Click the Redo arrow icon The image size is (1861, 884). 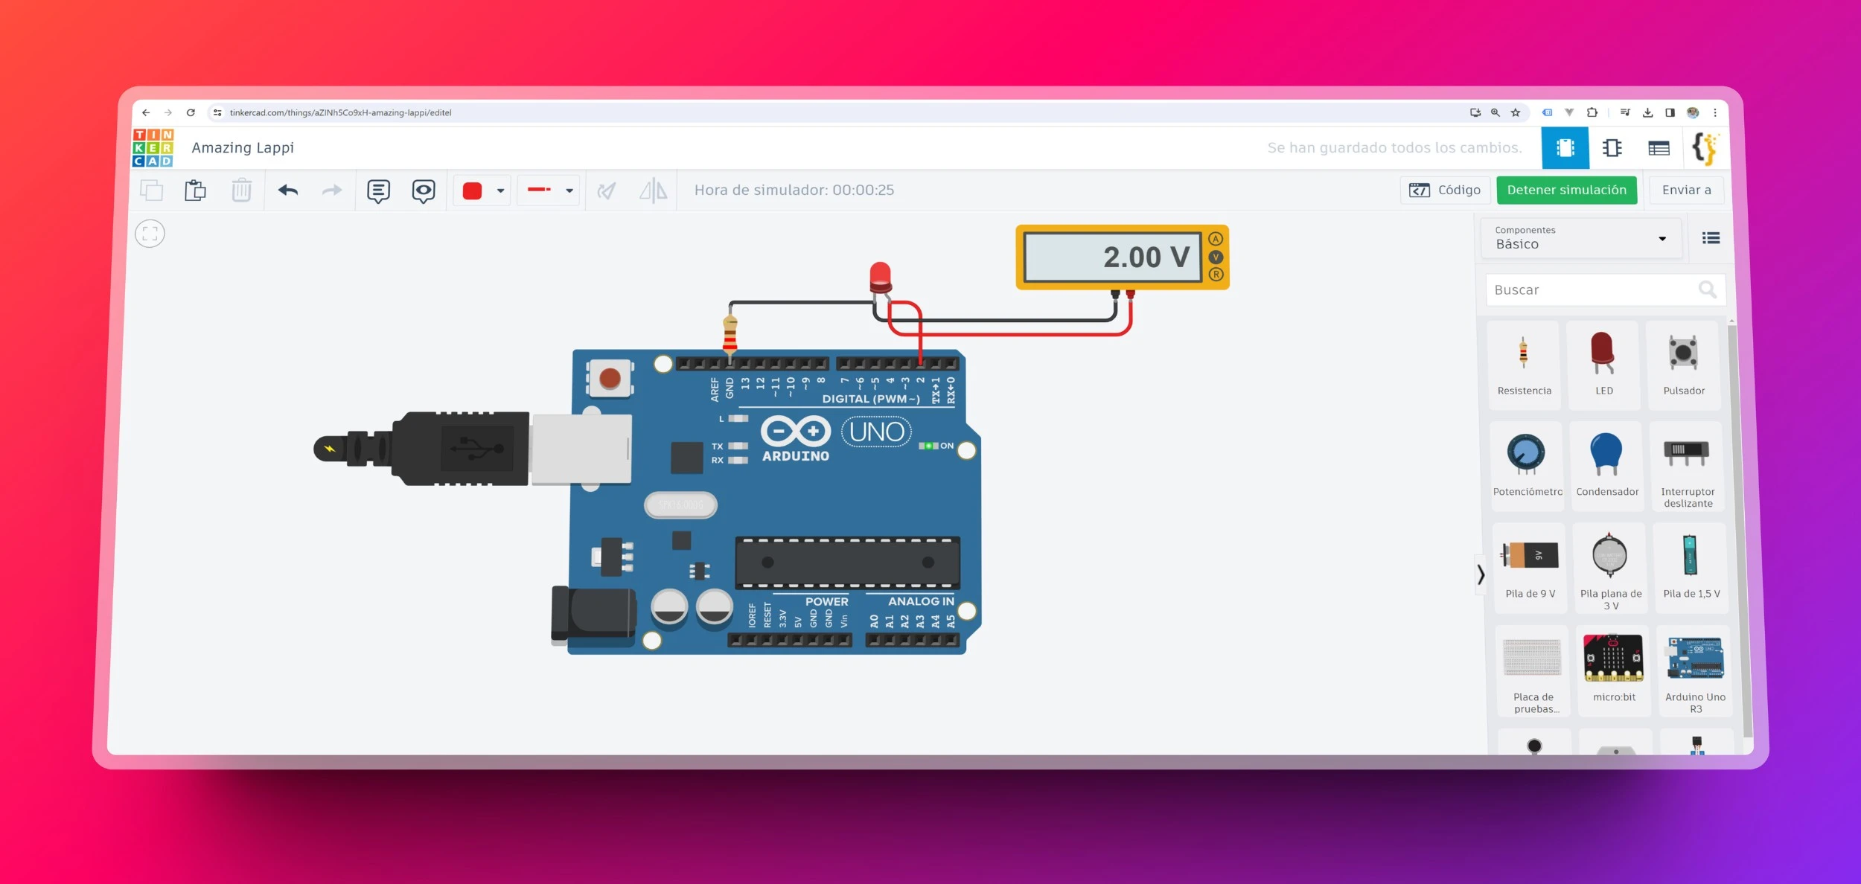pos(332,190)
